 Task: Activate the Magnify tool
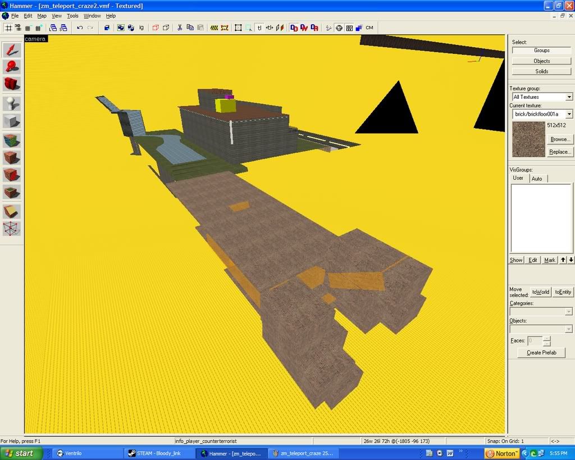tap(12, 67)
